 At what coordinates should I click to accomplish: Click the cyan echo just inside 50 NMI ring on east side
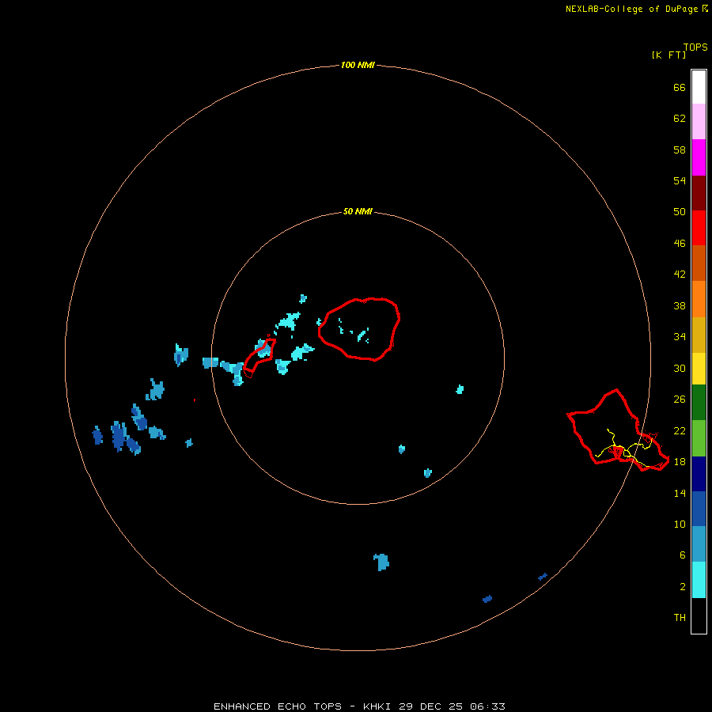(x=460, y=389)
